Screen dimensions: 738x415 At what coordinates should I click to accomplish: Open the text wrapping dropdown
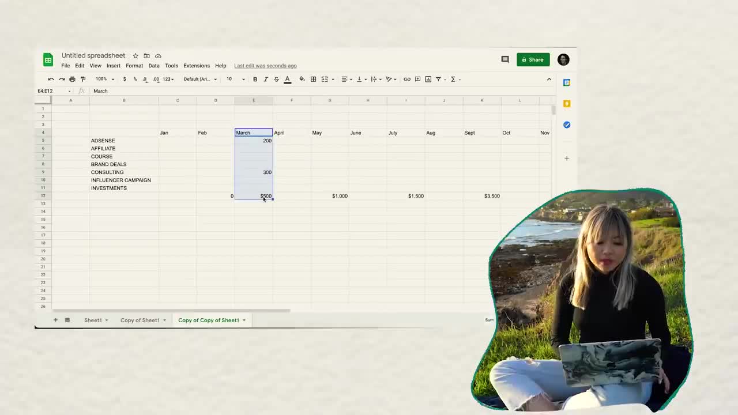pos(376,79)
